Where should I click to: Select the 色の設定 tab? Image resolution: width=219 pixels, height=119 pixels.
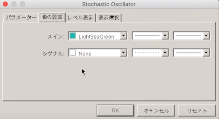click(52, 17)
